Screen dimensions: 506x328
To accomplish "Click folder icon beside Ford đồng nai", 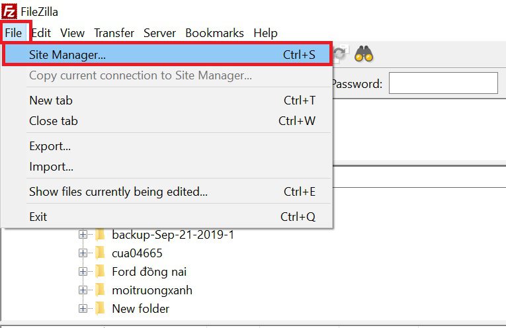I will point(100,271).
